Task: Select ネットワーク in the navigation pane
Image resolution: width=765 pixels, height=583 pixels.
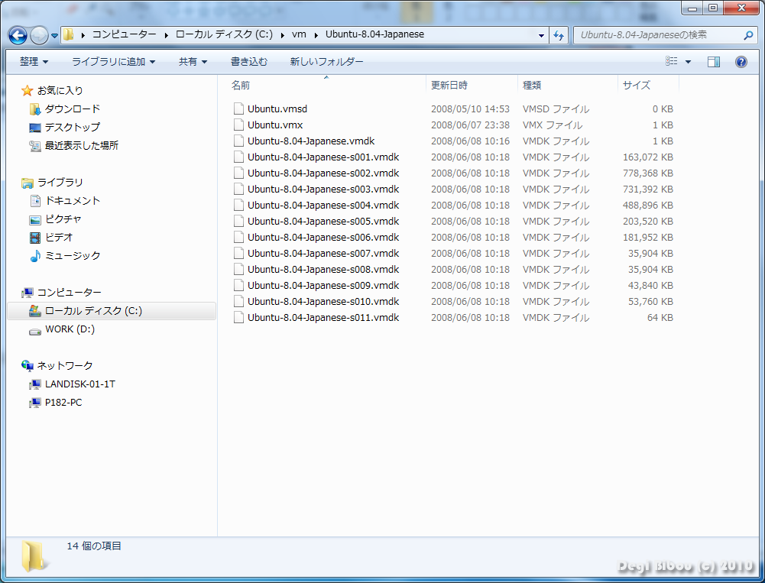Action: [x=65, y=365]
